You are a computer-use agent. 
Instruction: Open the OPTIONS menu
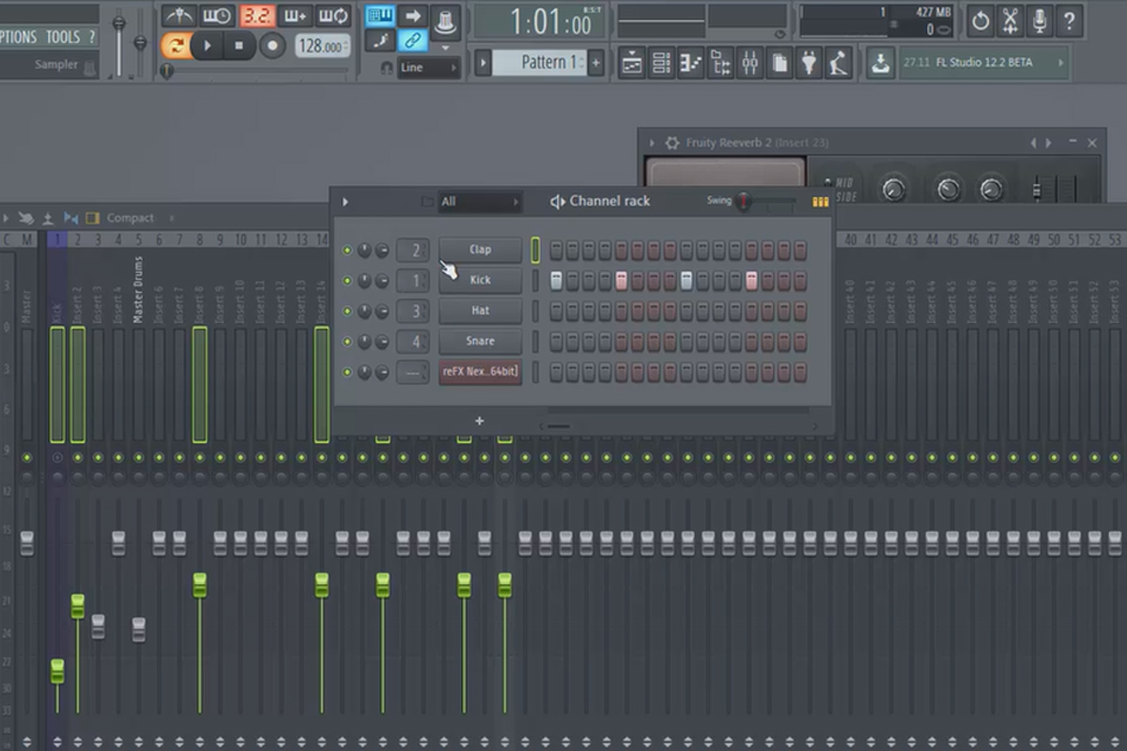click(18, 37)
